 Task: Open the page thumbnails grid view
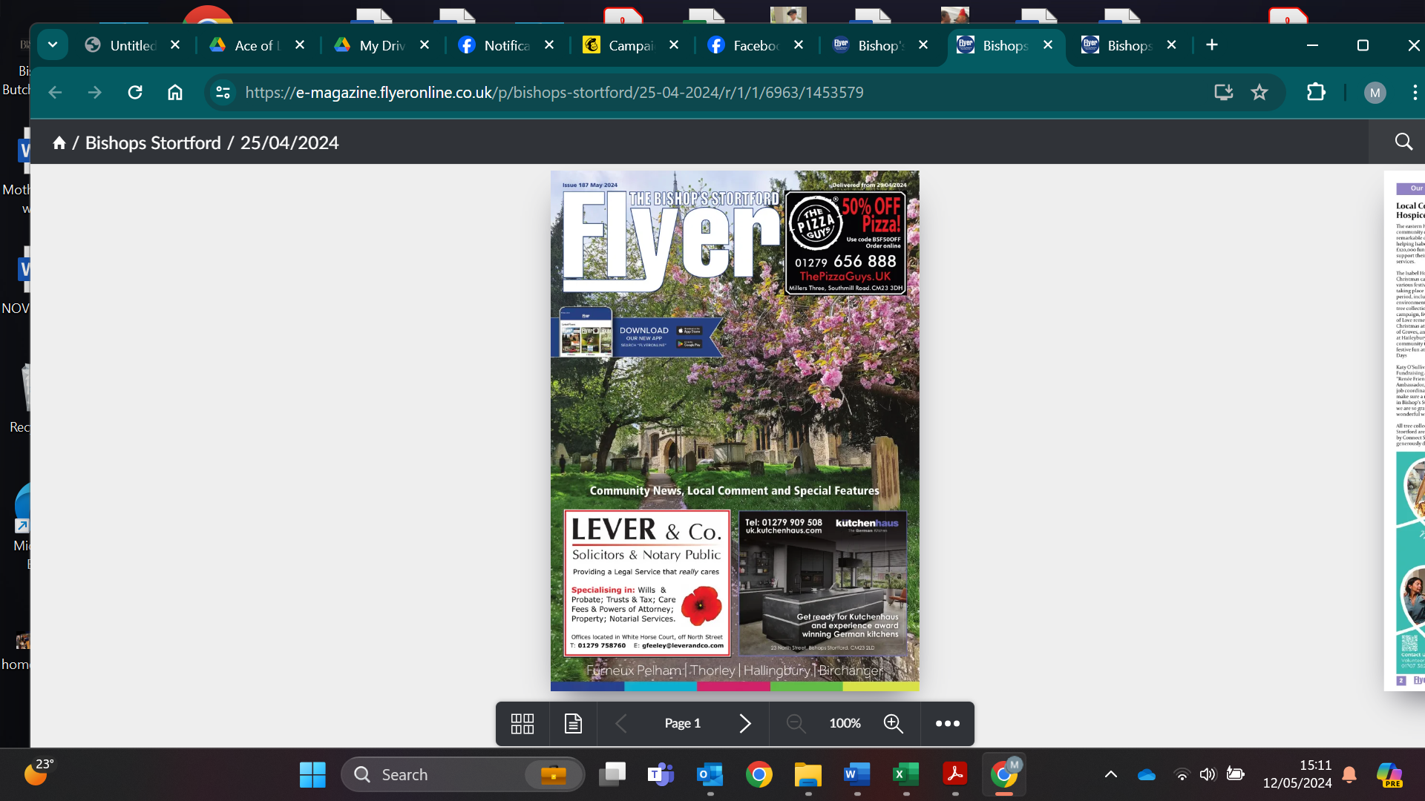coord(522,724)
